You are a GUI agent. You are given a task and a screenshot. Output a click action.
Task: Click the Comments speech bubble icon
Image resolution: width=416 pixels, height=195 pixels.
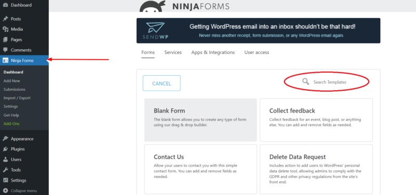tap(5, 50)
